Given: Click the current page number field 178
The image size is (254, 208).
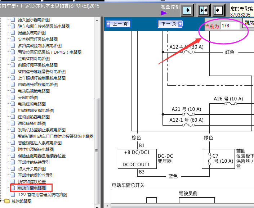Looking at the screenshot, I should tap(230, 26).
